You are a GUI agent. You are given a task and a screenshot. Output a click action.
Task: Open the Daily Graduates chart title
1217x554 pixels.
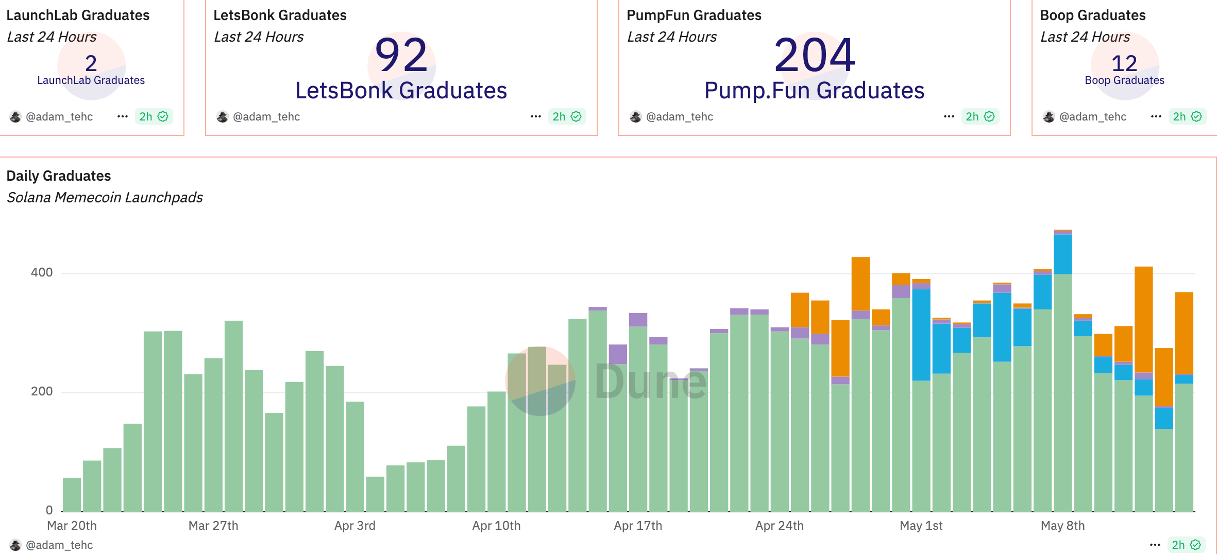tap(59, 176)
